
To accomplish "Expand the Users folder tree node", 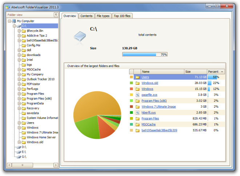I will (19, 123).
